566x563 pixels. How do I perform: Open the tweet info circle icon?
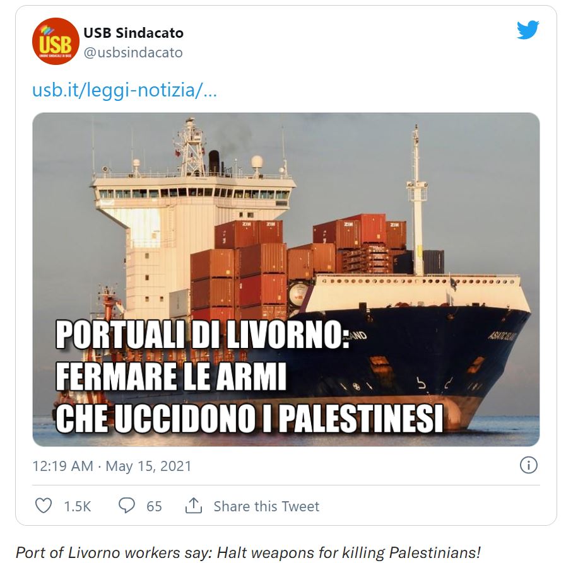point(528,465)
